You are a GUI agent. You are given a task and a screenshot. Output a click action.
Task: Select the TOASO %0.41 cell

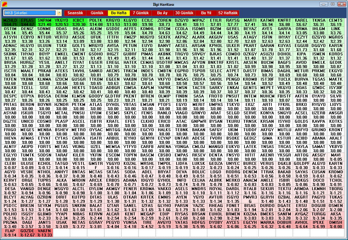pos(96,90)
